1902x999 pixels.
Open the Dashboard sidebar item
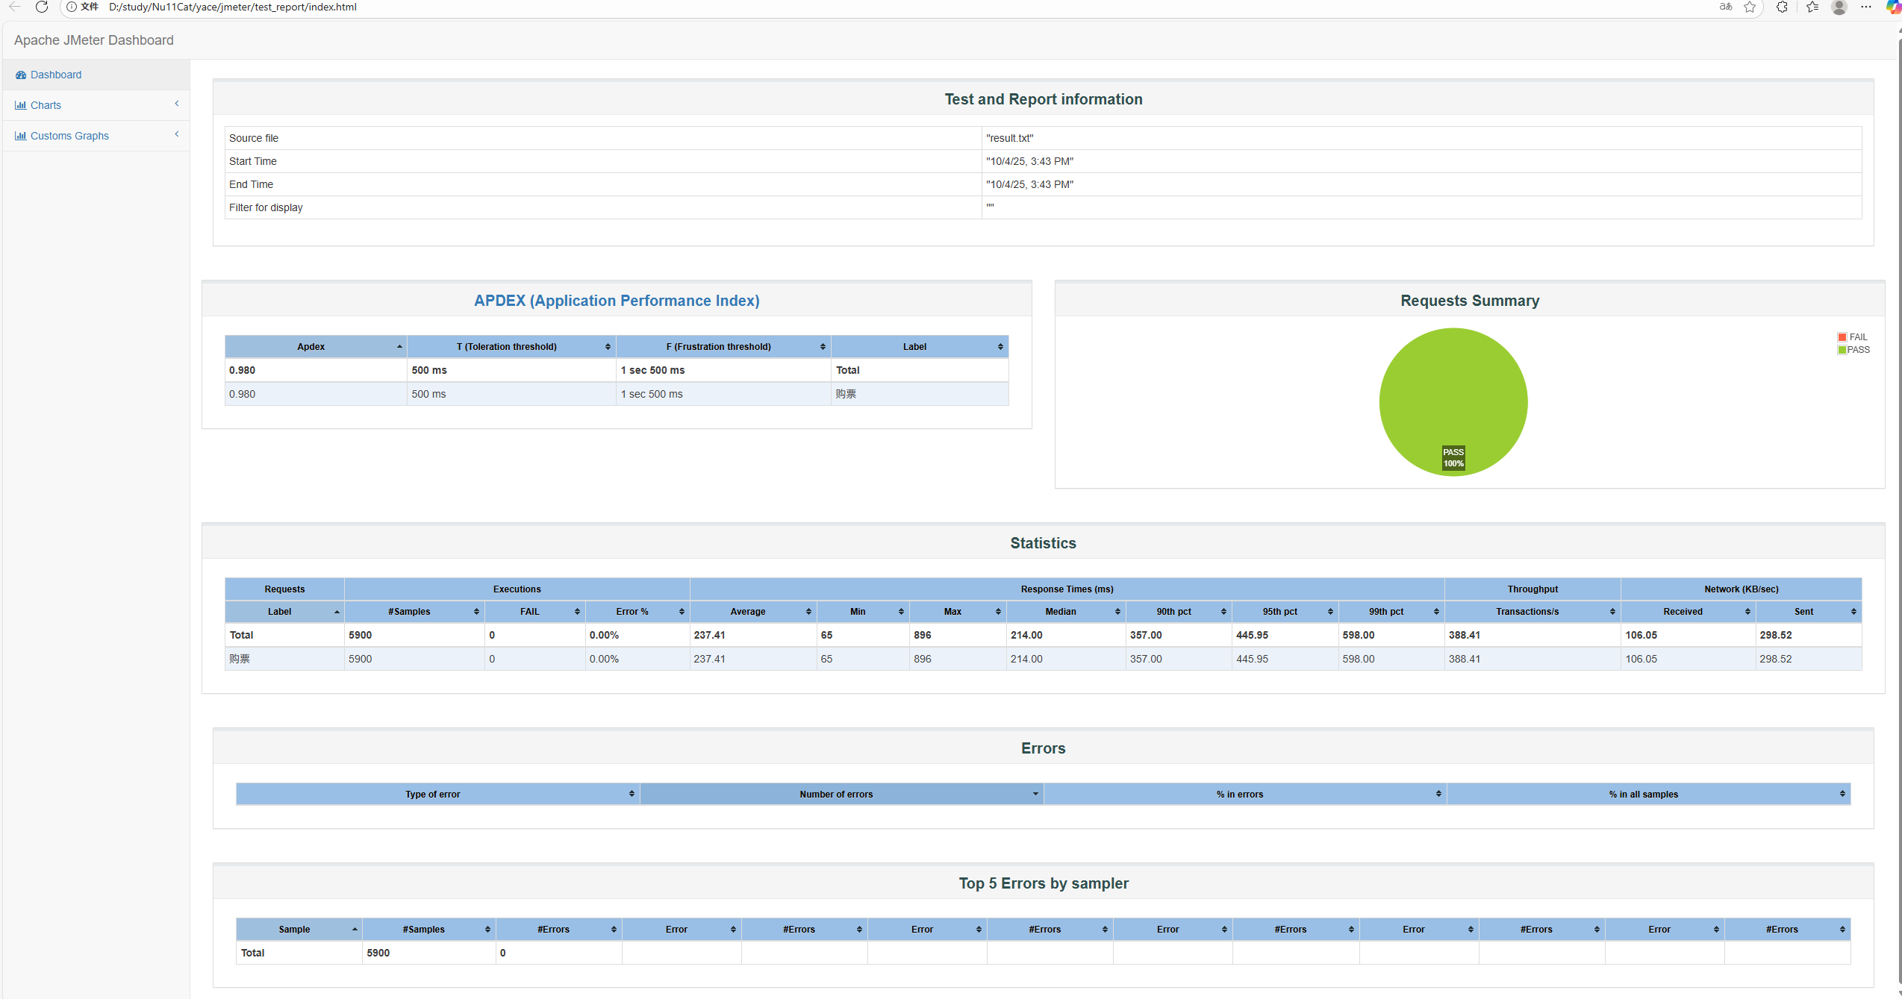pos(56,75)
